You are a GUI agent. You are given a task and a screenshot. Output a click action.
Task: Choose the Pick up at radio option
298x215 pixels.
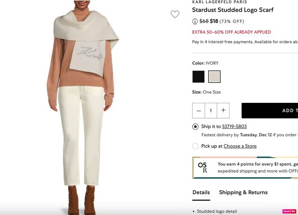click(x=196, y=146)
